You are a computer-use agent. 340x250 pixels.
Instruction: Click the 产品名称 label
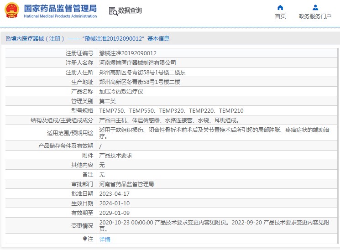pos(82,92)
